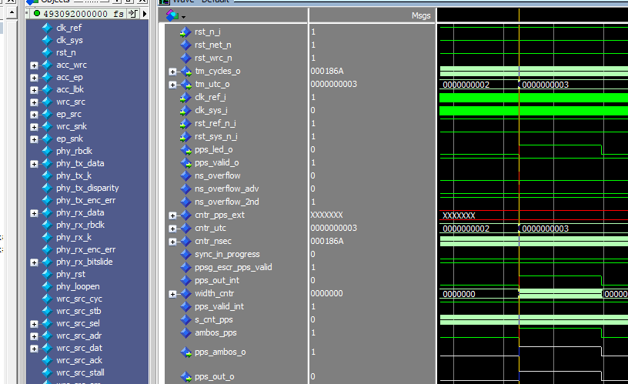This screenshot has width=628, height=384.
Task: Select the ppsg_escr_pps_valid signal name
Action: coord(233,267)
